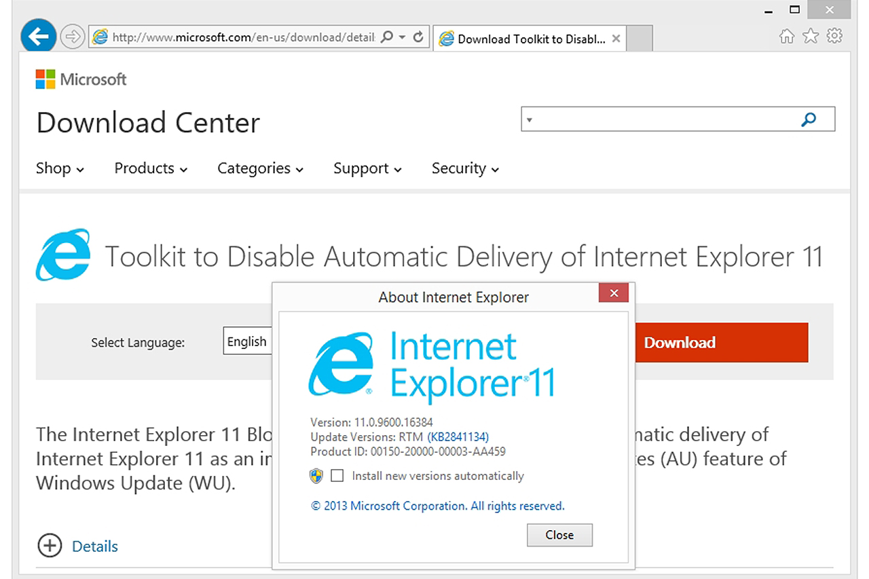The height and width of the screenshot is (579, 869).
Task: Expand the Shop menu
Action: [x=60, y=168]
